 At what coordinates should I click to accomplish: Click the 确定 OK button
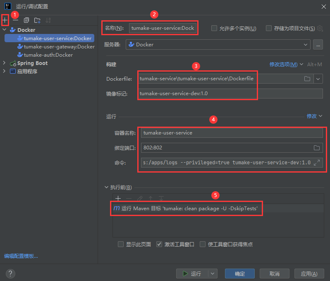click(240, 274)
